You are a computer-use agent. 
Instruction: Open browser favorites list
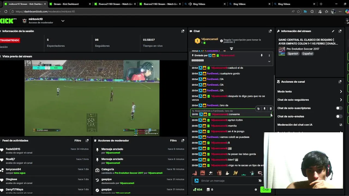326,11
